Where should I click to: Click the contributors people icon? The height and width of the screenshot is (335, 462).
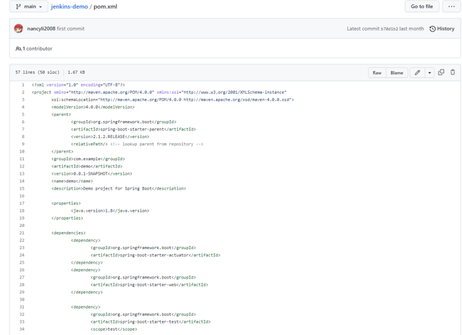19,49
